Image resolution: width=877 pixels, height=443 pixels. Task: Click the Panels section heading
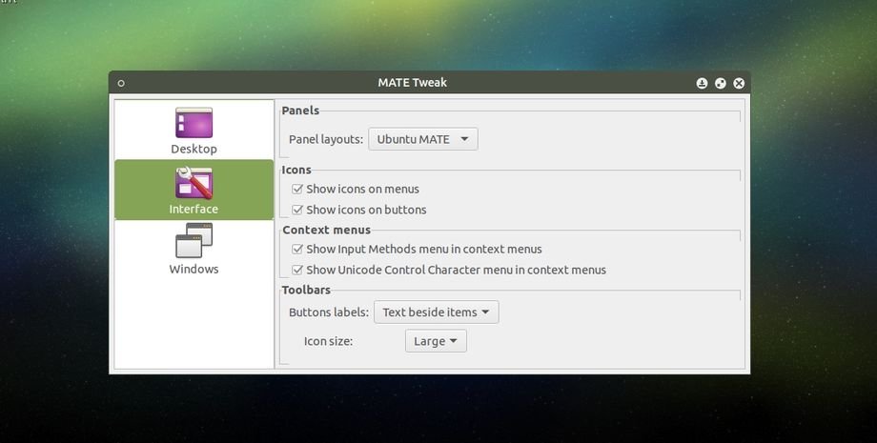point(300,111)
